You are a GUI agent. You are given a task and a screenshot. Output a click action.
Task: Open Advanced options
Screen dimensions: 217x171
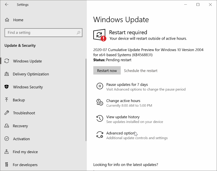[122, 133]
